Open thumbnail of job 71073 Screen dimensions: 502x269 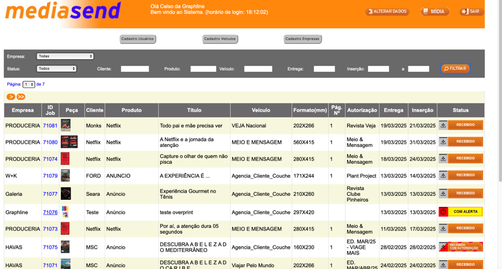pos(65,229)
